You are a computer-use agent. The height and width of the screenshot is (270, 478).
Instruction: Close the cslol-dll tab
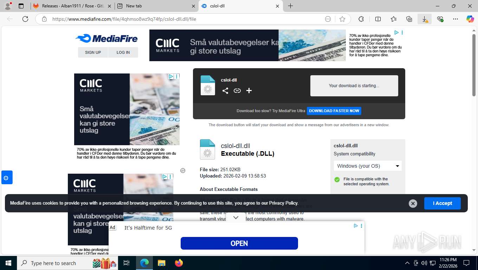pyautogui.click(x=277, y=6)
